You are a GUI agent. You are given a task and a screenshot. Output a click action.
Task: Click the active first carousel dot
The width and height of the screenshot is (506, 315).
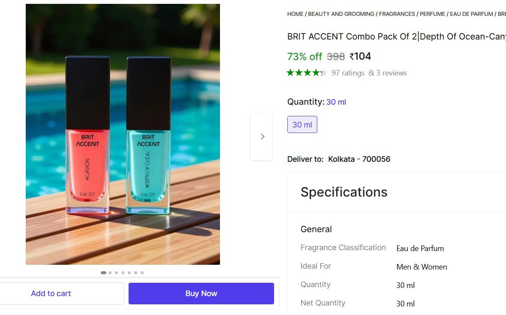[x=103, y=273]
